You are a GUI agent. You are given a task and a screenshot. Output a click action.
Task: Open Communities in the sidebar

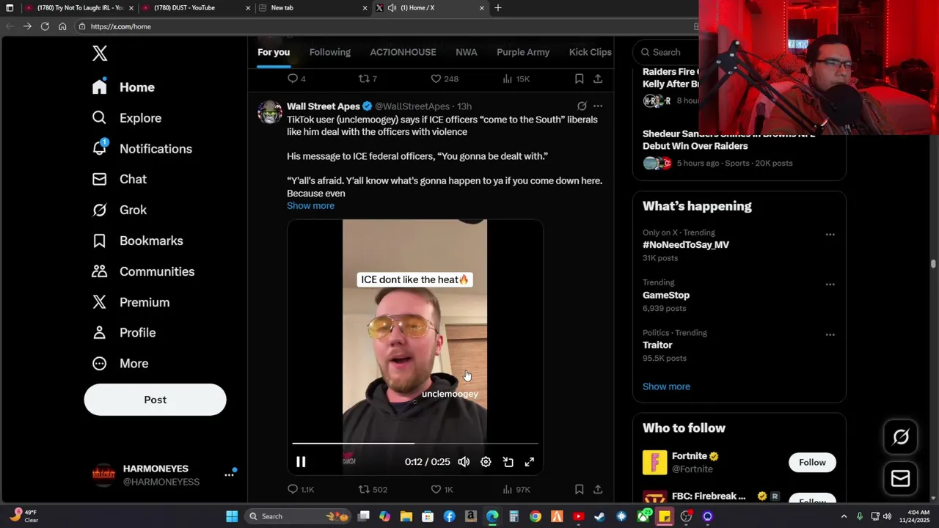142,271
